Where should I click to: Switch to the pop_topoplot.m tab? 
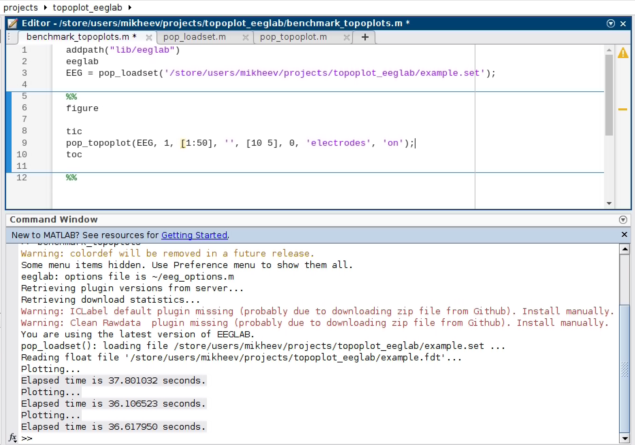click(293, 37)
